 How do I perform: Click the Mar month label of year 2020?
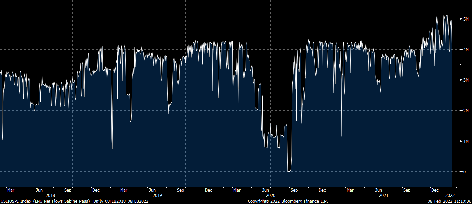[237, 190]
